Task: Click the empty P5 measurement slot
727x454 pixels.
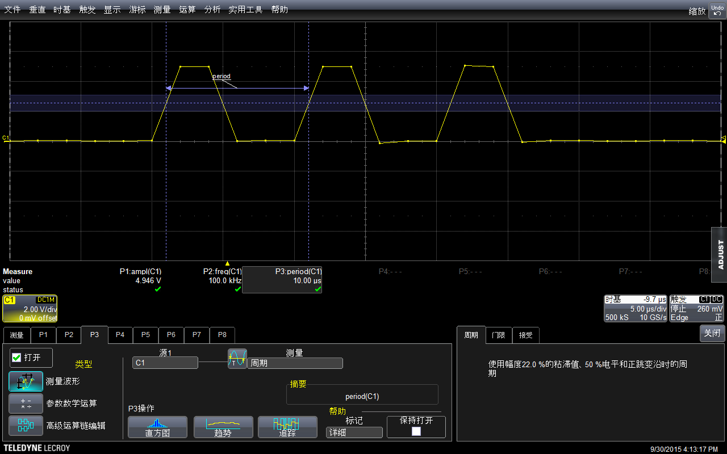Action: coord(470,272)
